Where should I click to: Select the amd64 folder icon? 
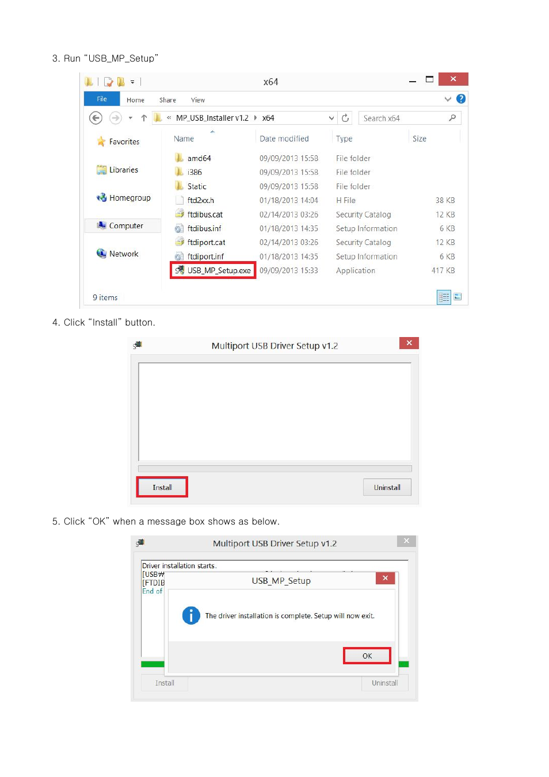click(180, 158)
